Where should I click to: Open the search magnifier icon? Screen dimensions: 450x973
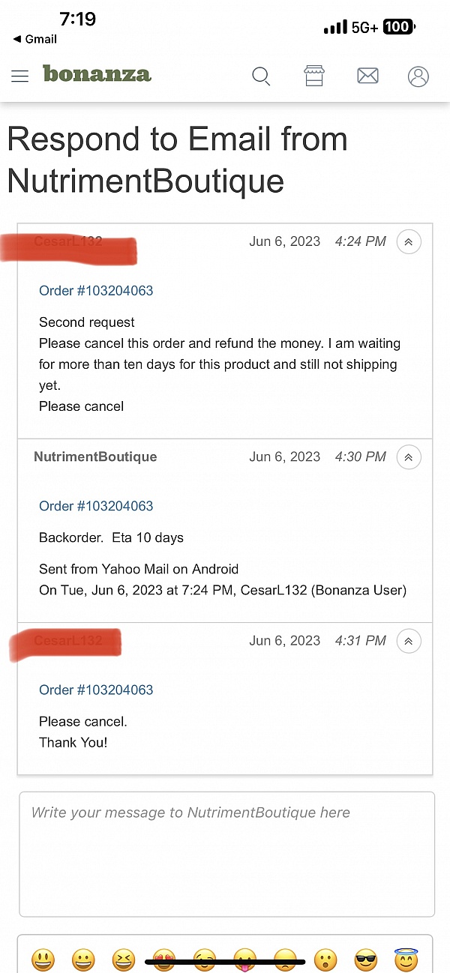tap(261, 76)
